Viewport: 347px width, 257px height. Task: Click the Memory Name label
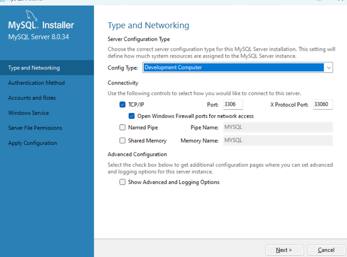[x=200, y=141]
